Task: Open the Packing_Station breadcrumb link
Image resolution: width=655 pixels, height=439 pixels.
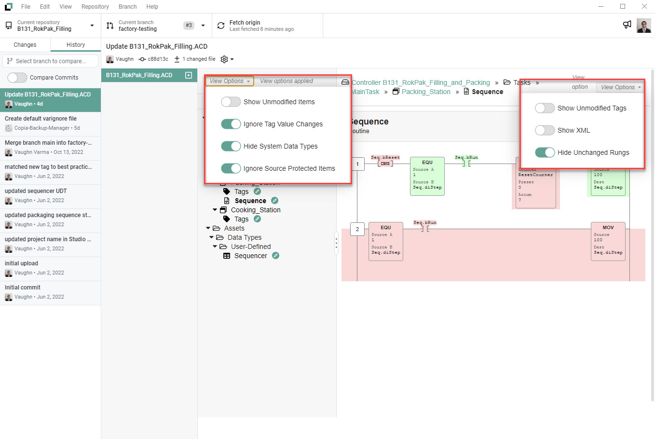Action: (426, 91)
